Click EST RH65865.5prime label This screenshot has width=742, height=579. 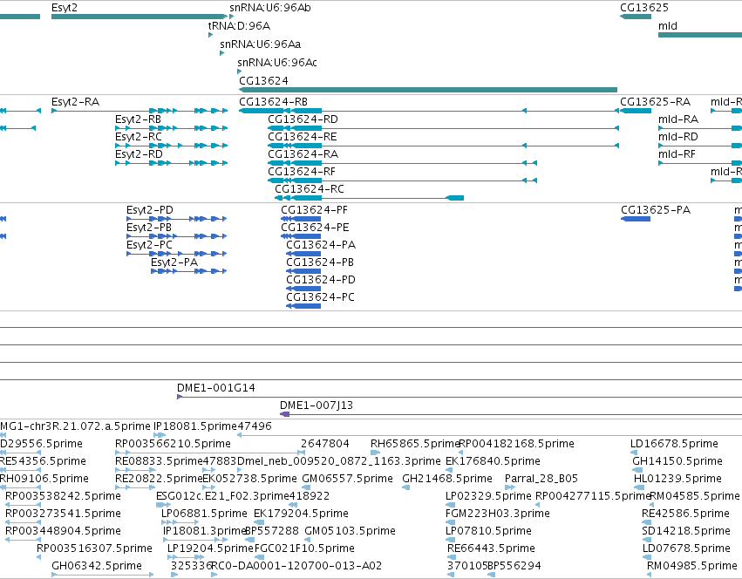pyautogui.click(x=415, y=444)
